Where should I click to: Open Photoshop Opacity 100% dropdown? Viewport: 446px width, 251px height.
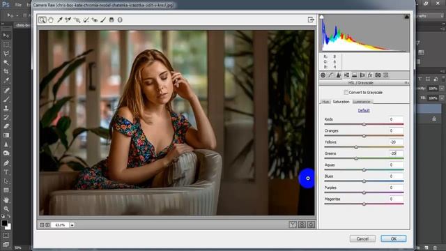tap(442, 89)
